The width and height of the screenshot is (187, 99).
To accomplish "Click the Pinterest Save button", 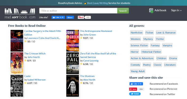I will click(x=133, y=89).
